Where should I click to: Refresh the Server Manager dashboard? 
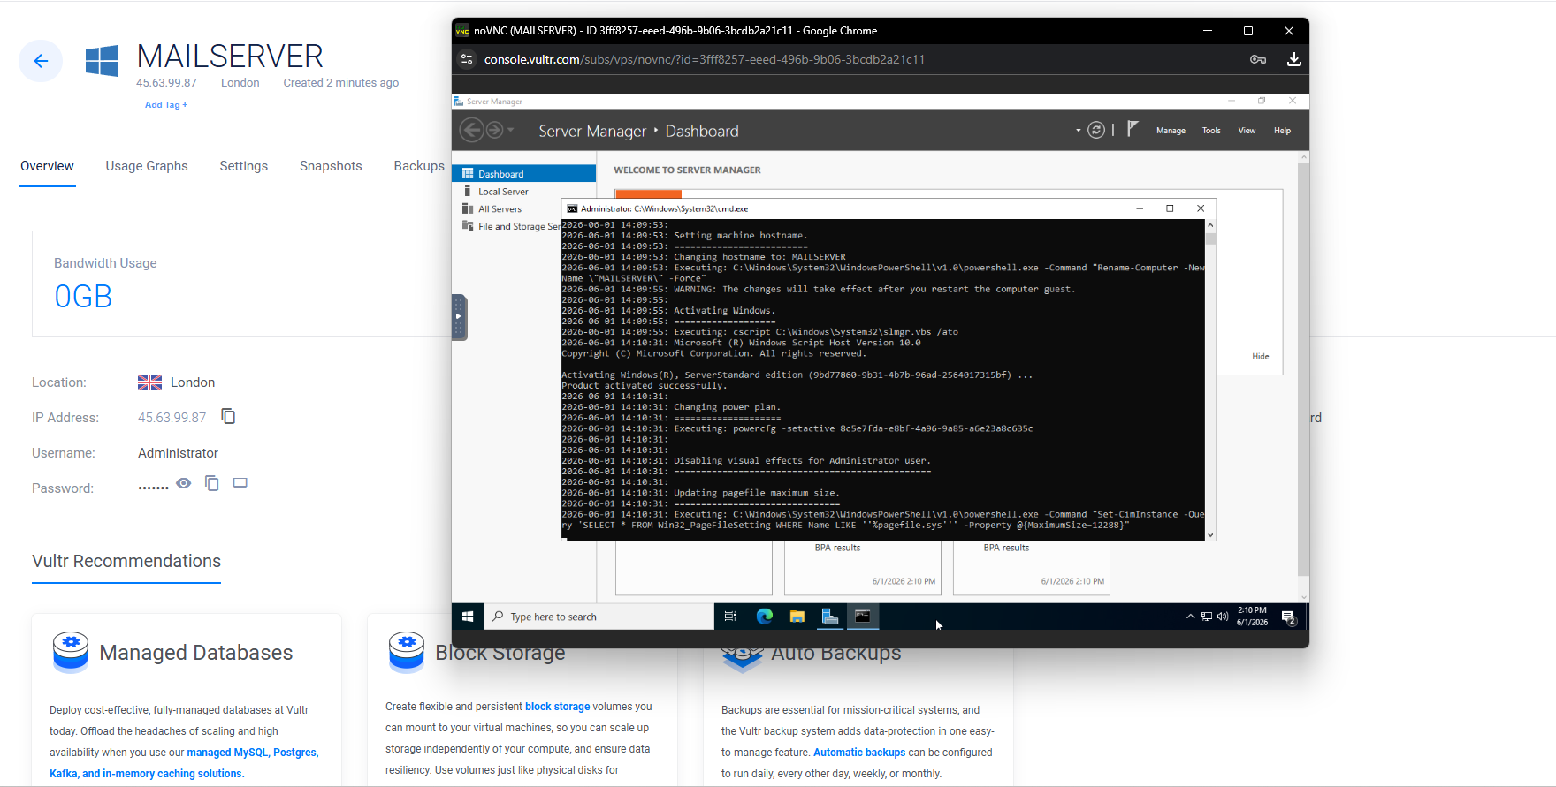point(1096,131)
